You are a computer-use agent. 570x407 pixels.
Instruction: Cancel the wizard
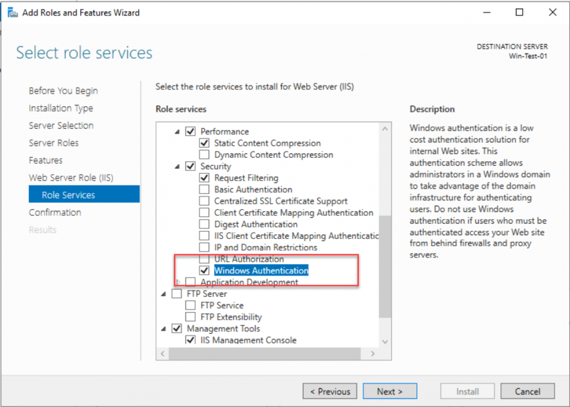coord(527,391)
